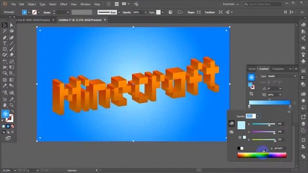Select the Scale tool

(x=12, y=62)
